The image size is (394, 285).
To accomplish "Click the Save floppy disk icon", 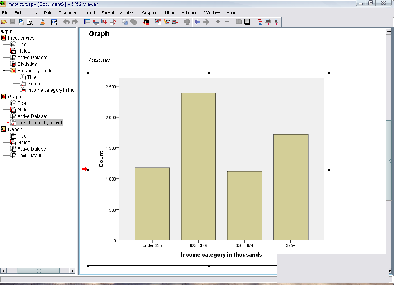I will pos(12,22).
